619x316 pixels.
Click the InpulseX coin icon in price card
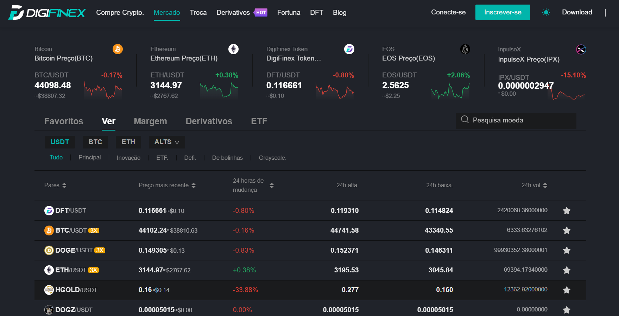click(x=581, y=49)
